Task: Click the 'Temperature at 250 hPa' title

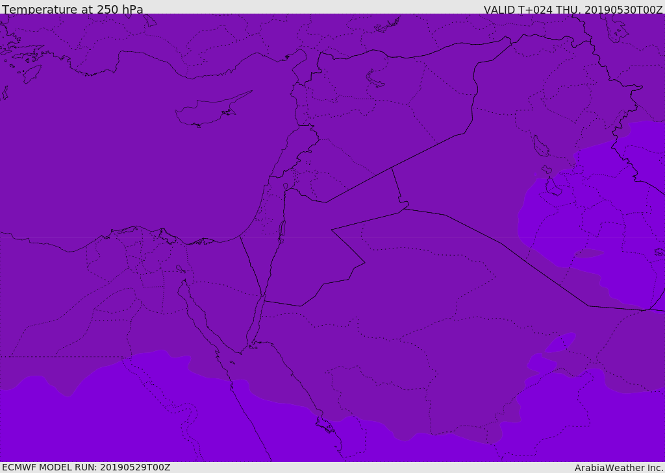Action: (x=73, y=9)
